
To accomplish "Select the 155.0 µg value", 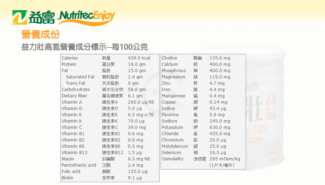I will [137, 172].
